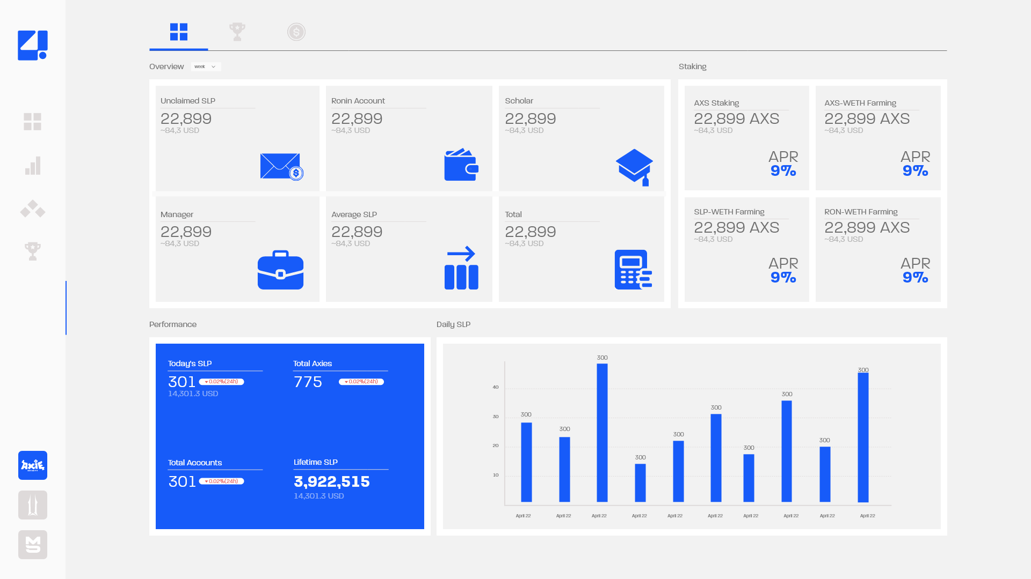The height and width of the screenshot is (579, 1031).
Task: Click the Overview section heading
Action: pos(166,66)
